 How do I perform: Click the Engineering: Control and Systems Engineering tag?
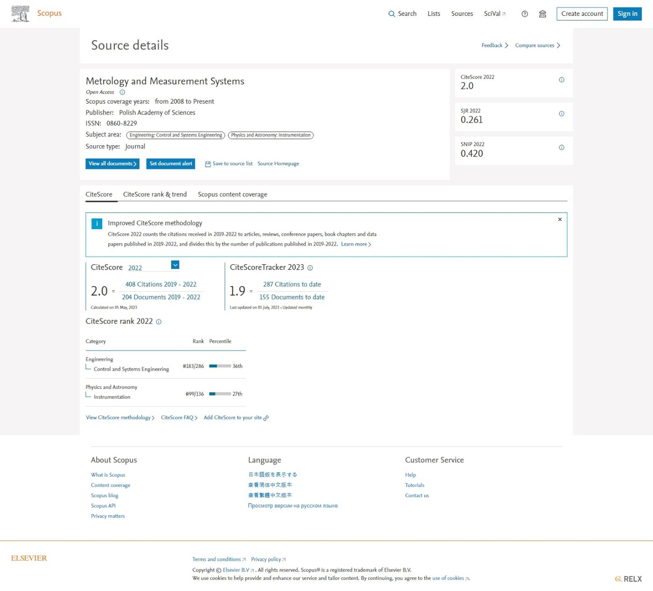[176, 135]
